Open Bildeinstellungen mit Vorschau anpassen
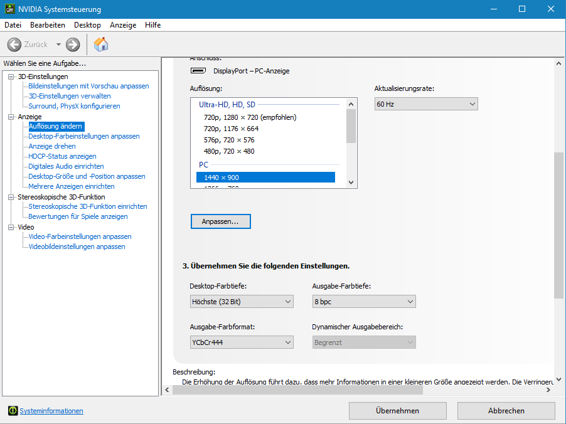This screenshot has width=566, height=424. (89, 86)
